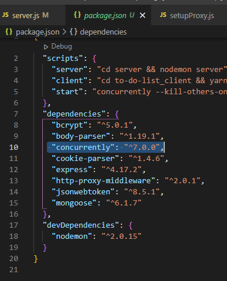The width and height of the screenshot is (227, 281).
Task: Click the U status letter on package.json tab
Action: [132, 15]
